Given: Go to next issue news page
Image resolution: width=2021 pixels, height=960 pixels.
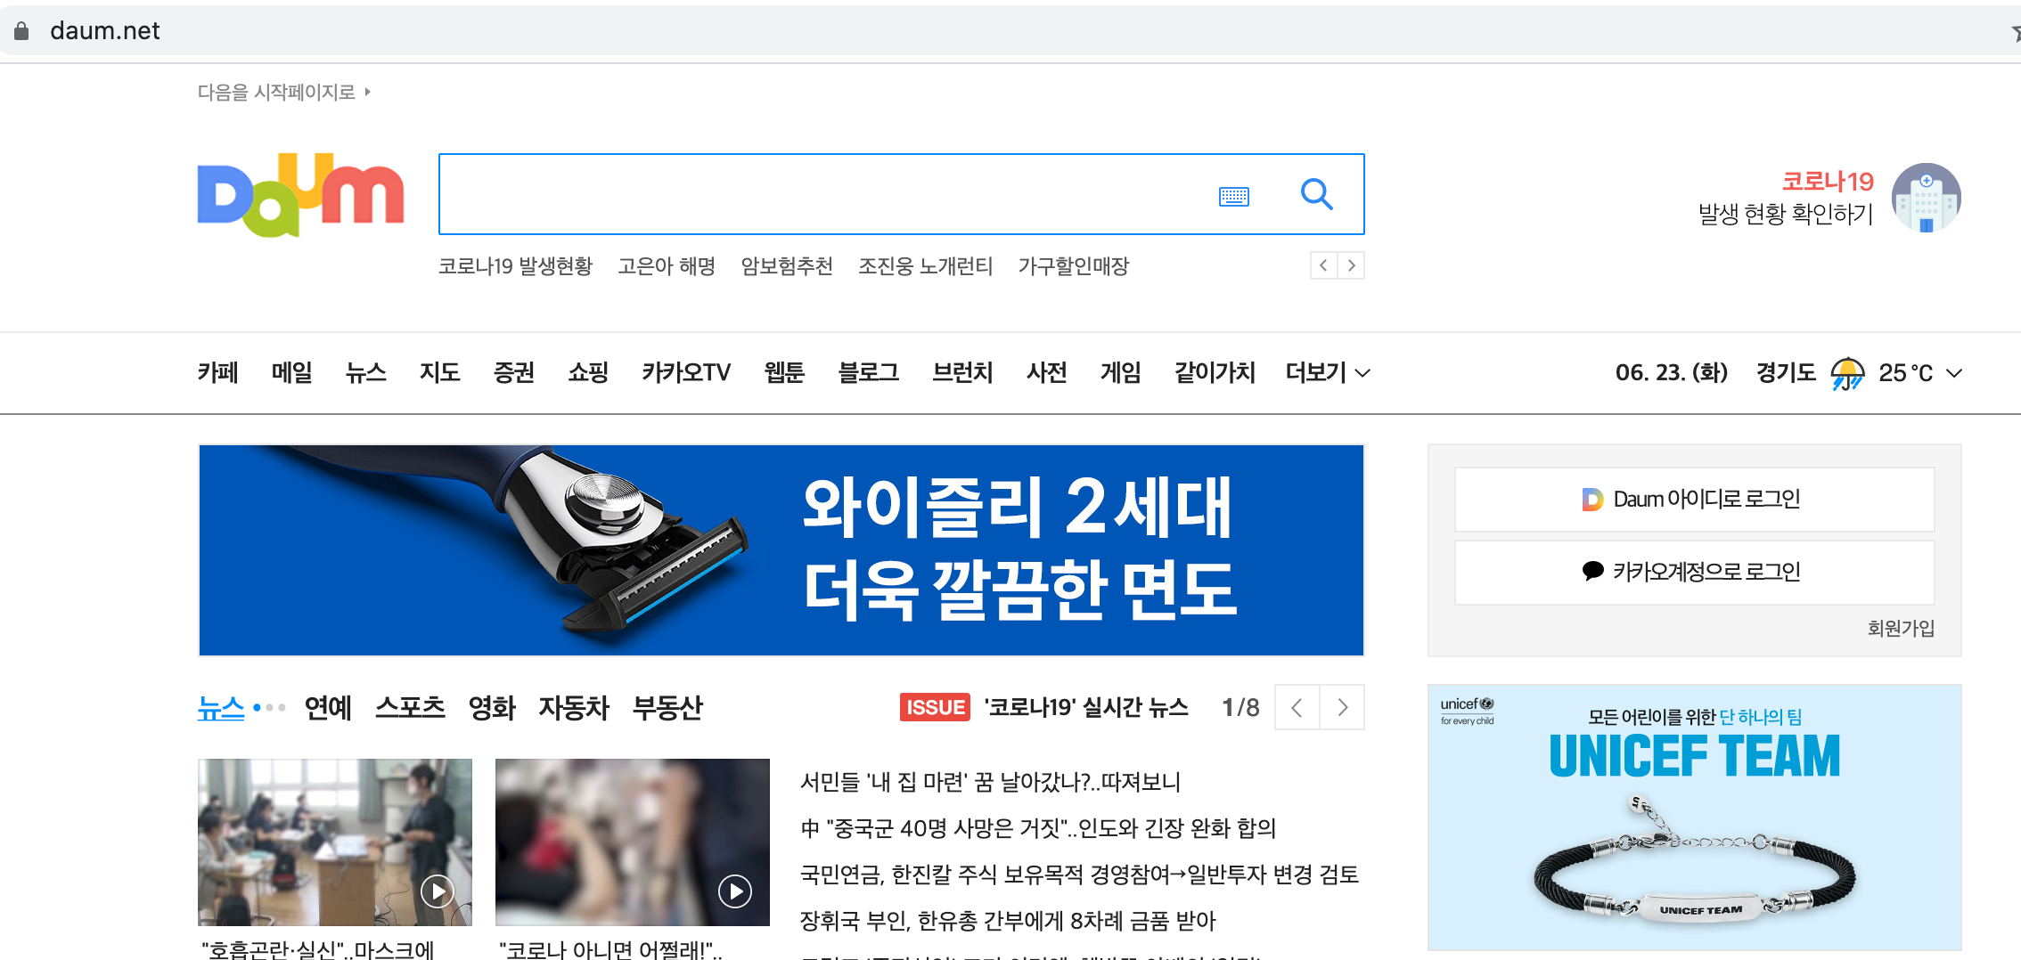Looking at the screenshot, I should (x=1342, y=707).
